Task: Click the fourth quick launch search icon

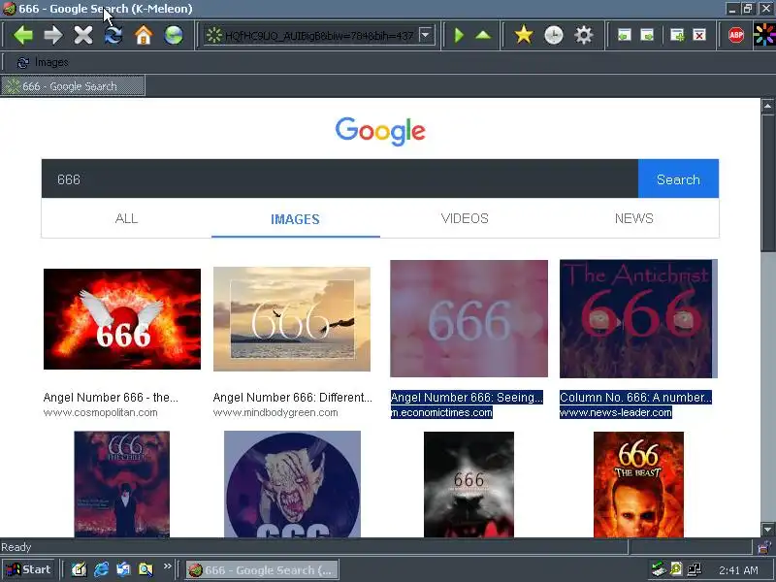Action: pos(145,569)
